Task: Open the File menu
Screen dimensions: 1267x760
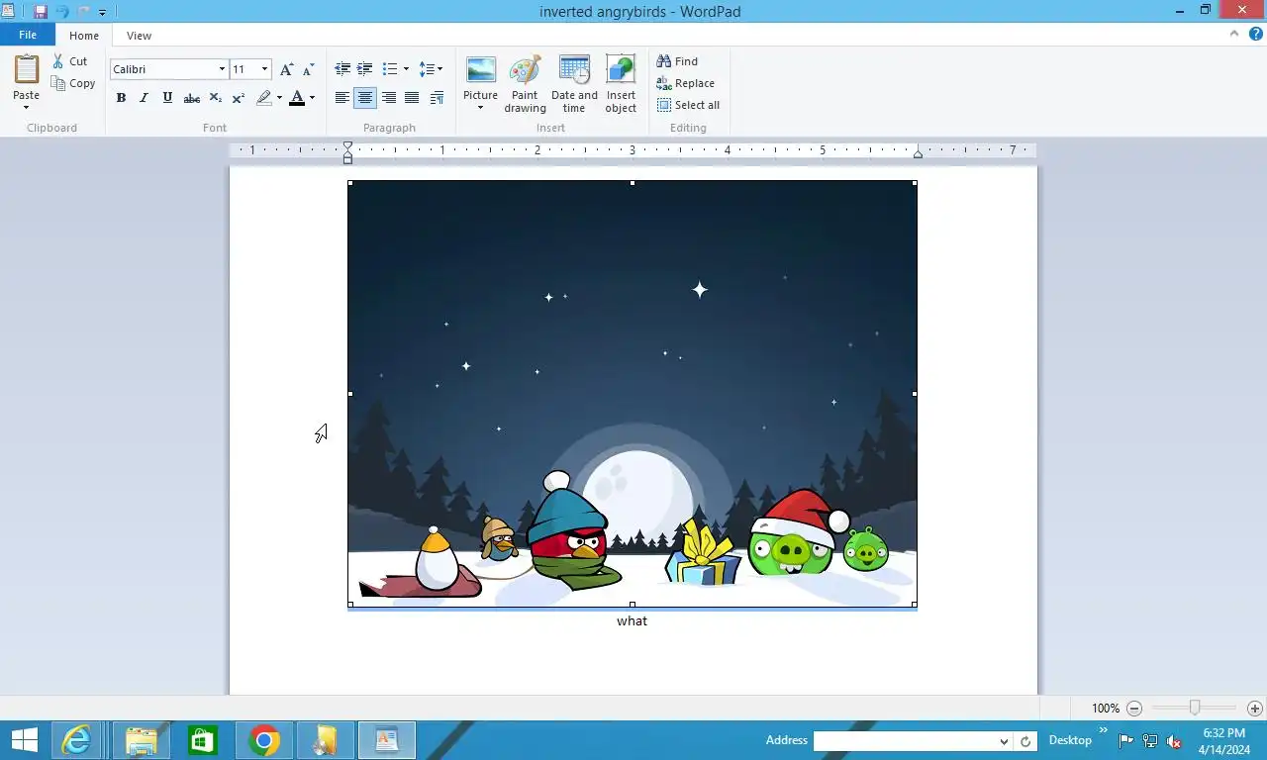Action: [28, 35]
